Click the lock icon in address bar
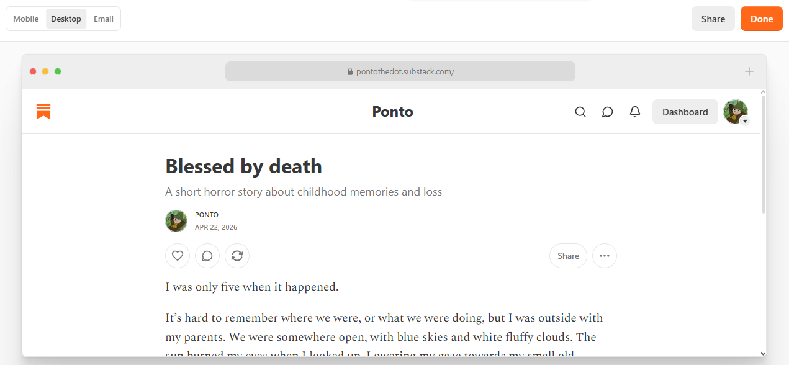The image size is (789, 365). point(350,72)
